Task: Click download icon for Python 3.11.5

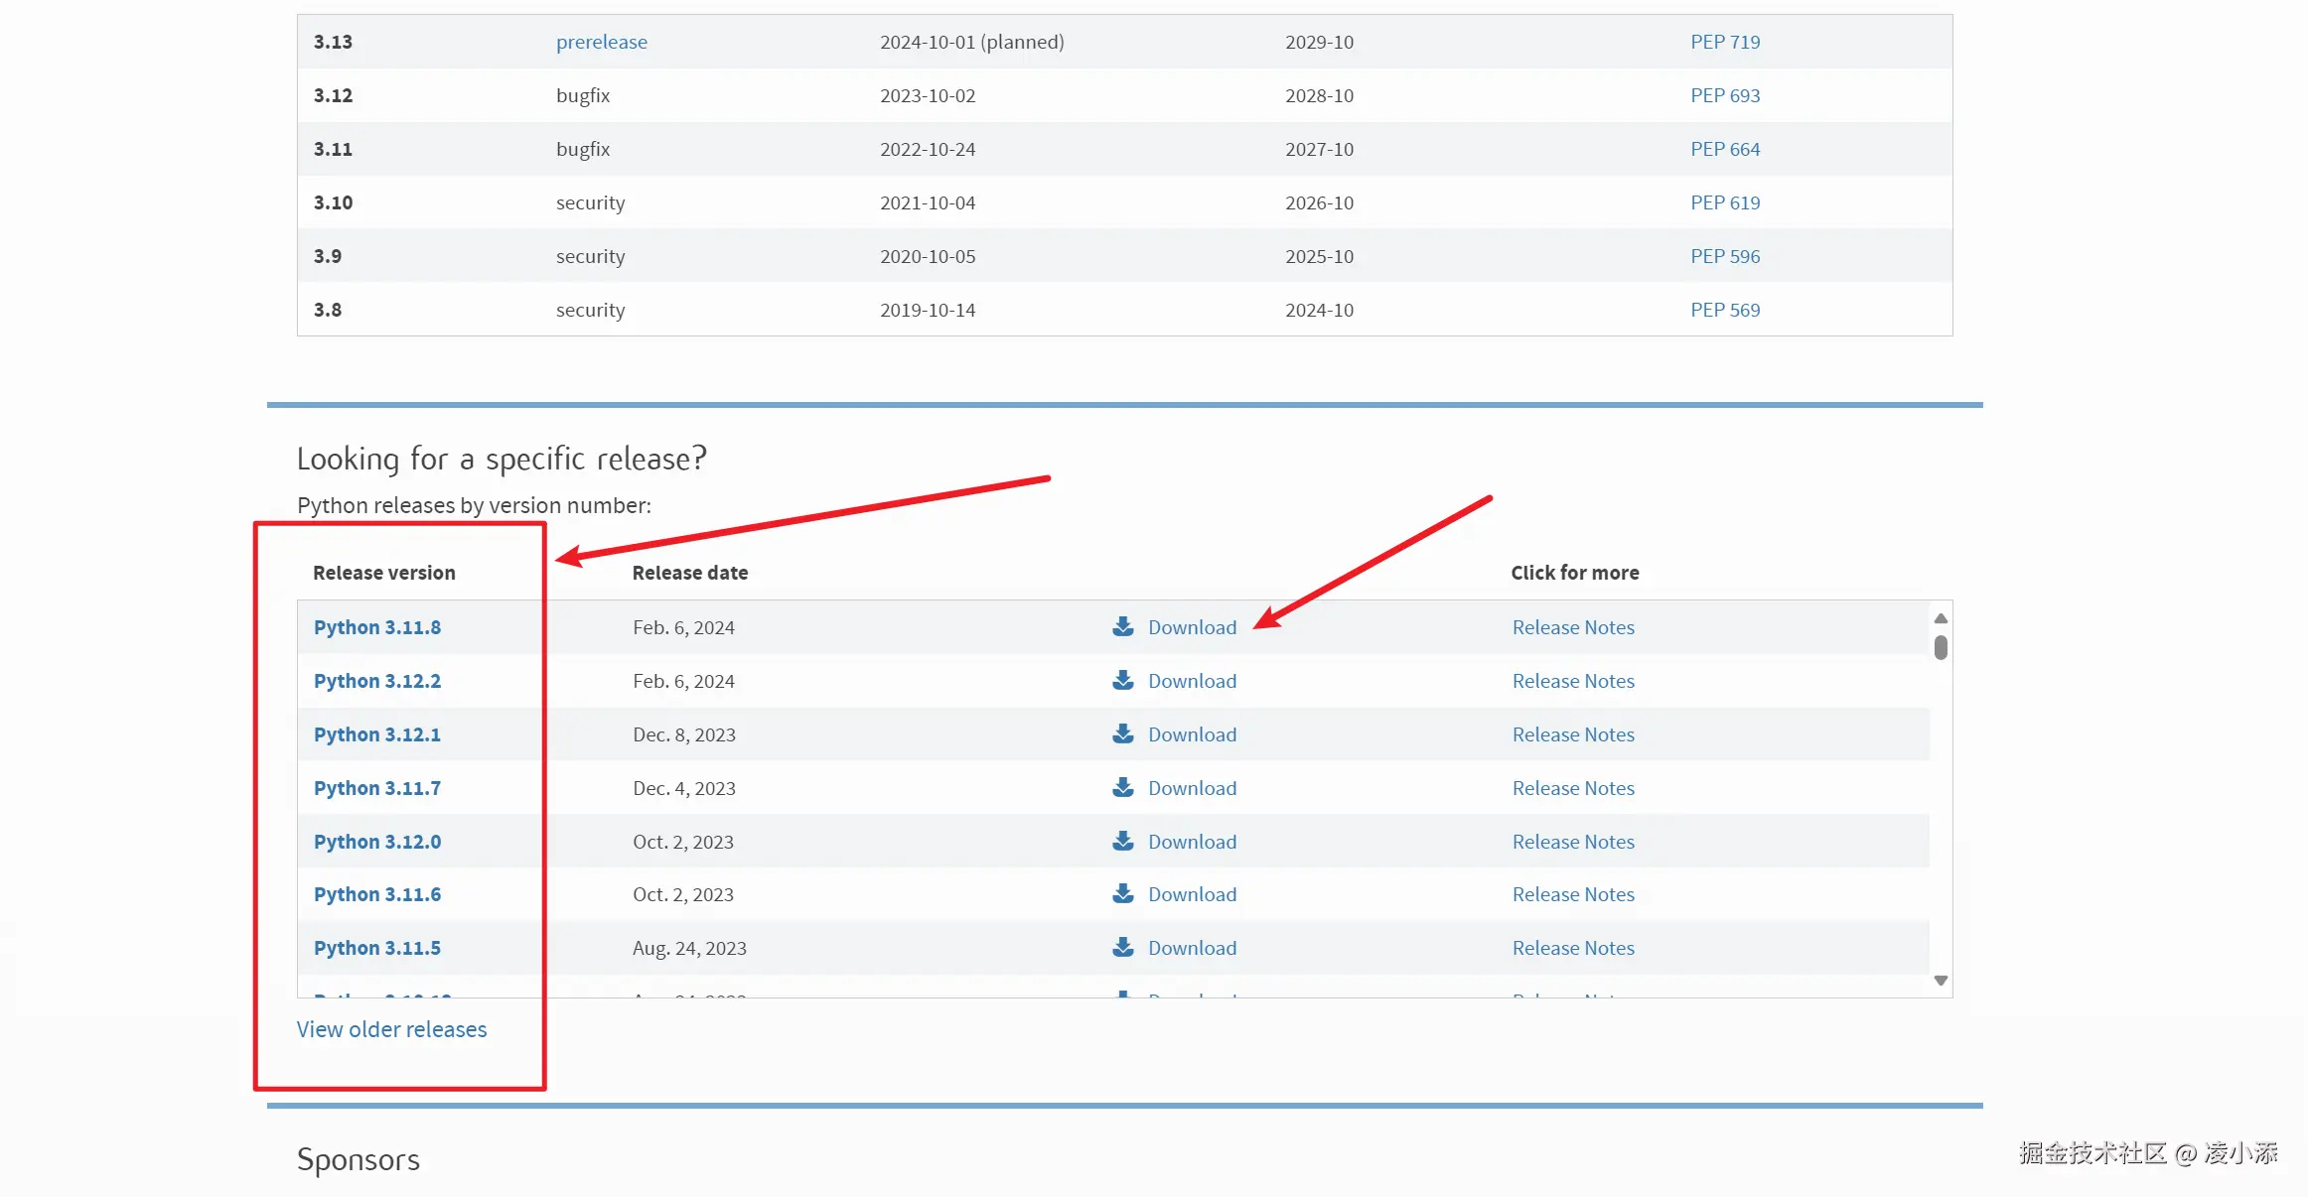Action: point(1122,947)
